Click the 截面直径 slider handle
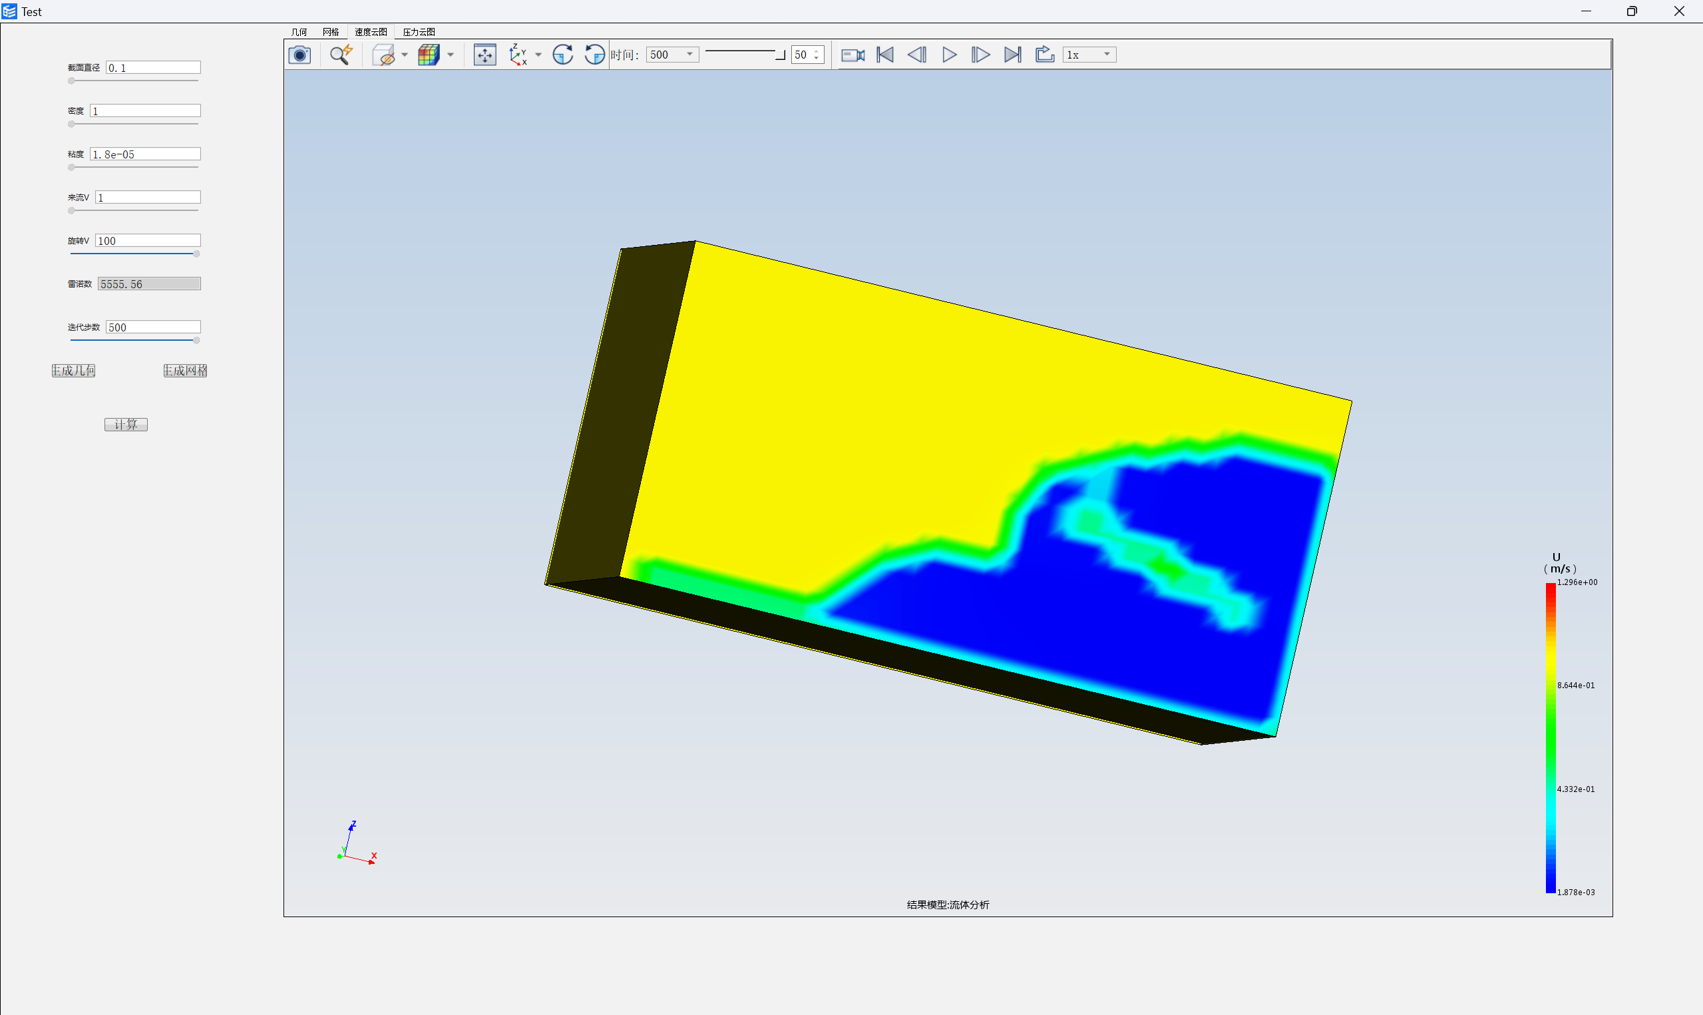 pyautogui.click(x=71, y=81)
